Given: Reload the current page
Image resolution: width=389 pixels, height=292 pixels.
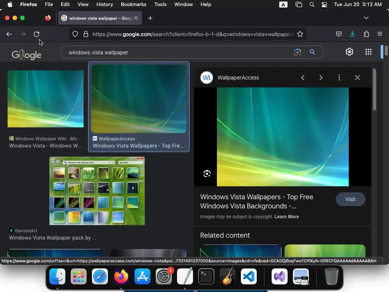Looking at the screenshot, I should click(36, 34).
